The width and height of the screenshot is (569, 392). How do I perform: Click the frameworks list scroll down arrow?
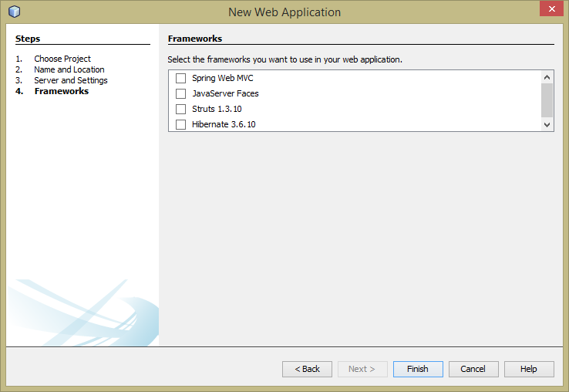[x=547, y=124]
